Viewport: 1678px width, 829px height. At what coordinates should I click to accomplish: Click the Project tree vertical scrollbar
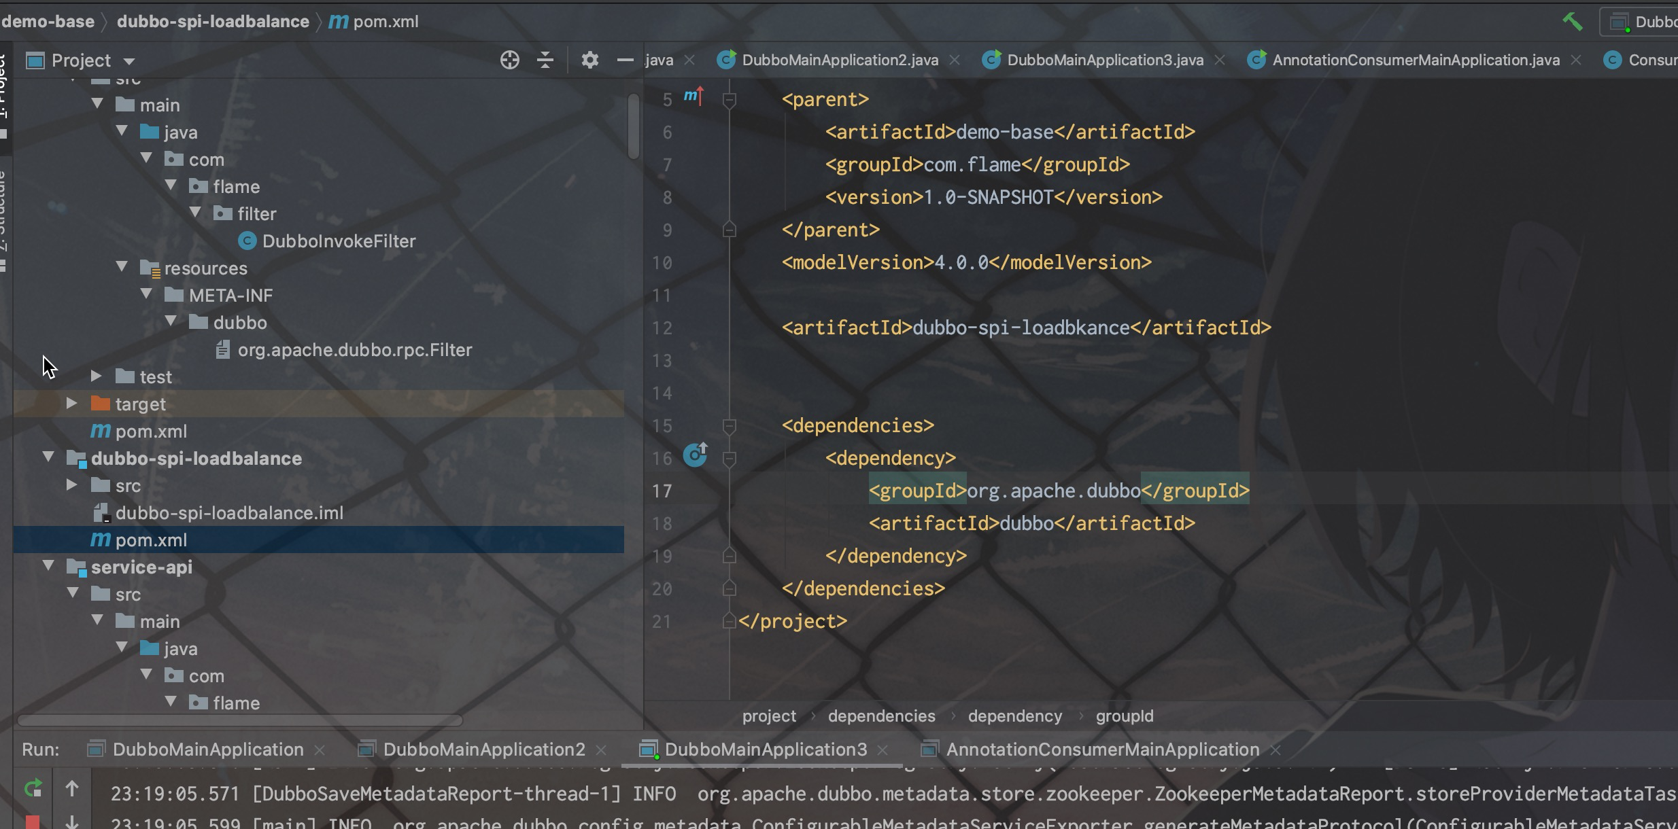634,126
